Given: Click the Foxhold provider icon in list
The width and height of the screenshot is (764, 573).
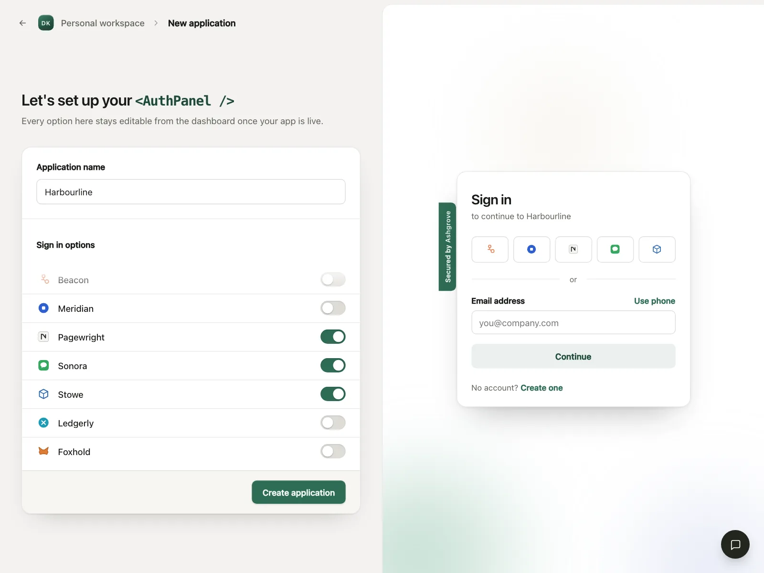Looking at the screenshot, I should (x=43, y=451).
